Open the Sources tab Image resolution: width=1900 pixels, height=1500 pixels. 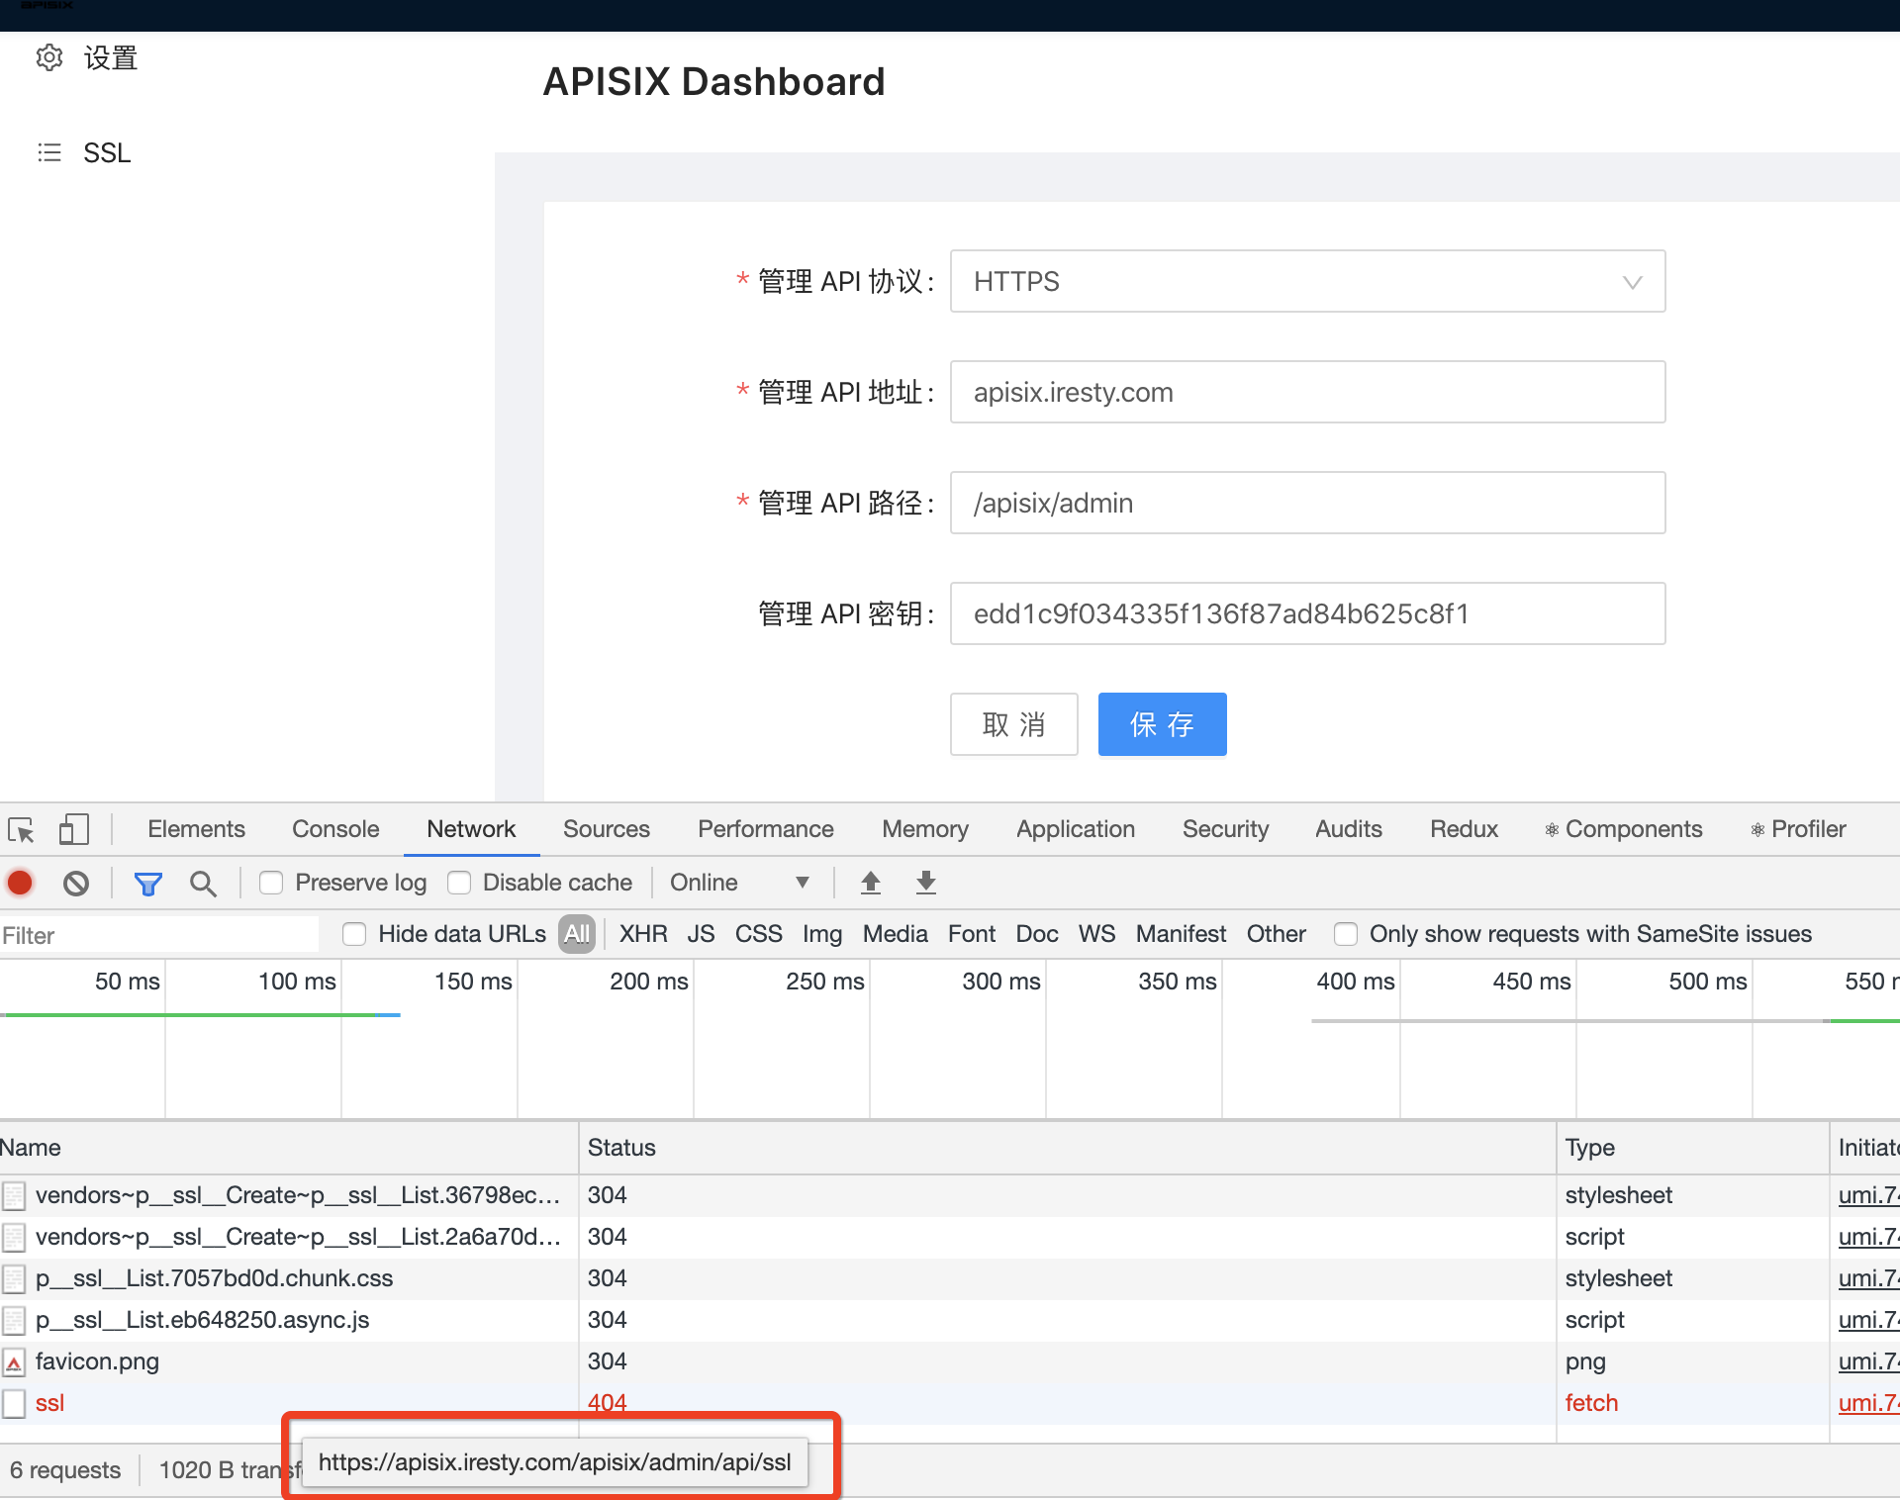click(607, 829)
